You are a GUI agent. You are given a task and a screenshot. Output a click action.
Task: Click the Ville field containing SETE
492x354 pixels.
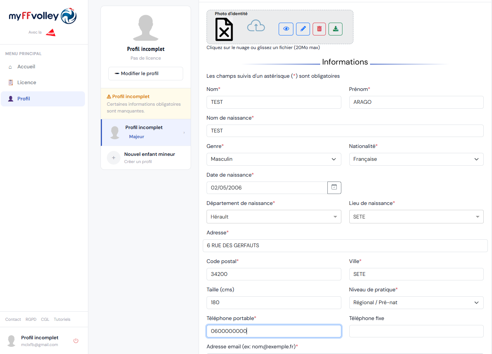coord(416,274)
